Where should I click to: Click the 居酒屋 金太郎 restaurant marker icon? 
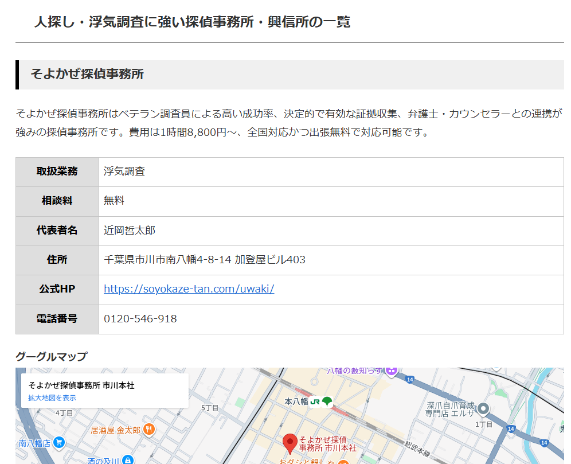149,429
